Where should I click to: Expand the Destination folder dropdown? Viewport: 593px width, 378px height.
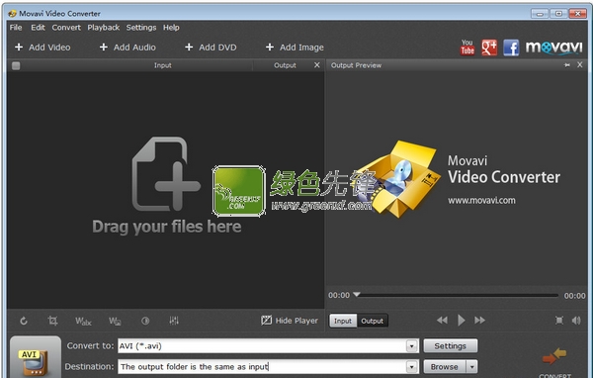coord(412,367)
